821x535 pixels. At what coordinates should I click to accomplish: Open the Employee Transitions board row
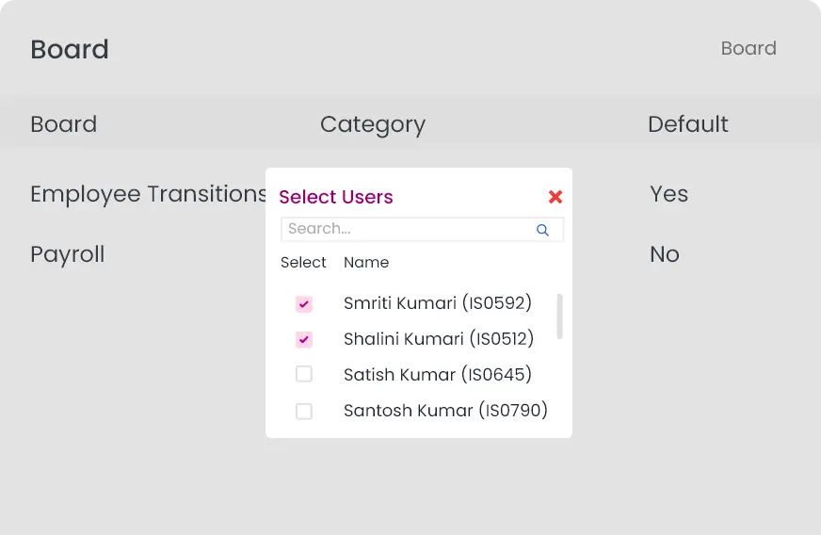pyautogui.click(x=148, y=194)
